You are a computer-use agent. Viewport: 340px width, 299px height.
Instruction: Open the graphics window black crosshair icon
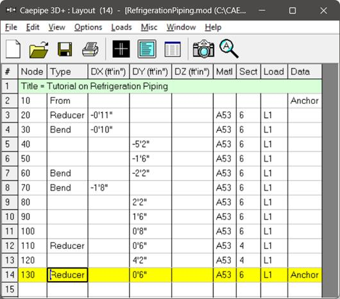click(x=121, y=49)
